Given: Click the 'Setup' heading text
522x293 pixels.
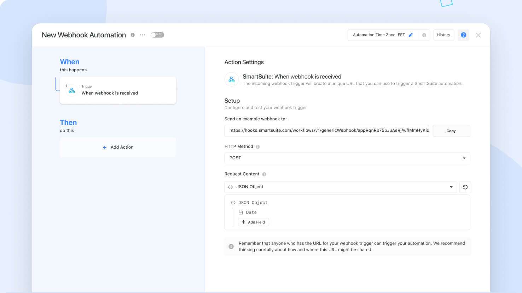Looking at the screenshot, I should coord(232,101).
